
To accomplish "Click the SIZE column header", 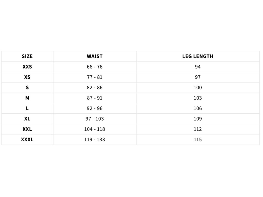I will pyautogui.click(x=27, y=56).
